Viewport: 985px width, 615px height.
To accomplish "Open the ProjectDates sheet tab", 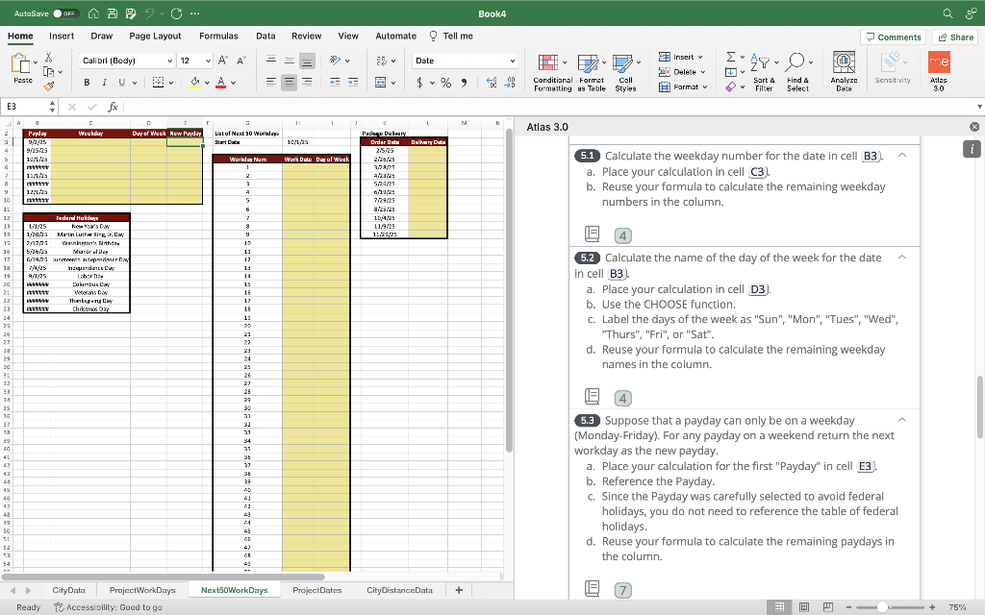I will pos(317,590).
